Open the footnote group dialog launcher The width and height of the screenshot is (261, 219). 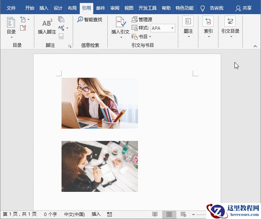pyautogui.click(x=70, y=46)
